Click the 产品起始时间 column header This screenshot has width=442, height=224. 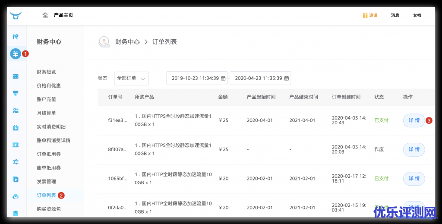pos(261,97)
